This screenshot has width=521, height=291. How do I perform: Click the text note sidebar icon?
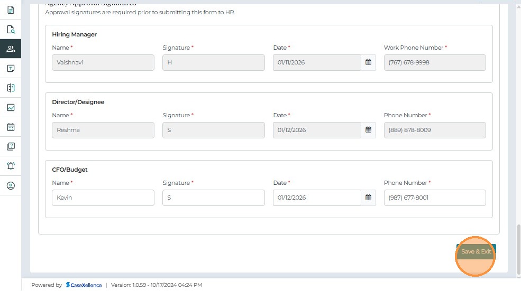(11, 69)
